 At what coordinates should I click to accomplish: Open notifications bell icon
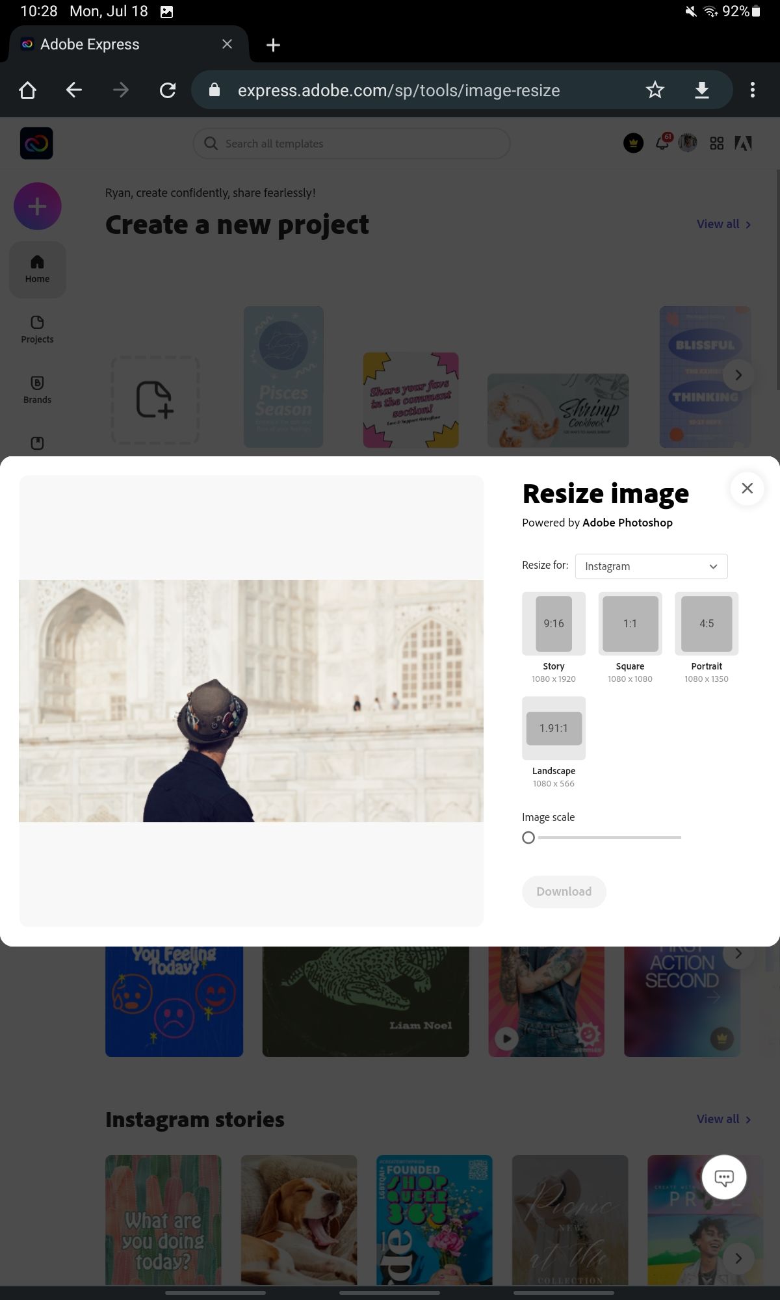662,142
